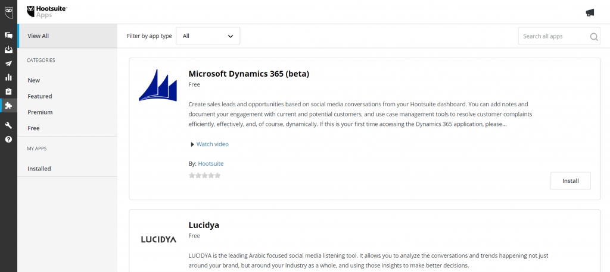This screenshot has height=272, width=610.
Task: Install Microsoft Dynamics 365 app
Action: click(570, 181)
